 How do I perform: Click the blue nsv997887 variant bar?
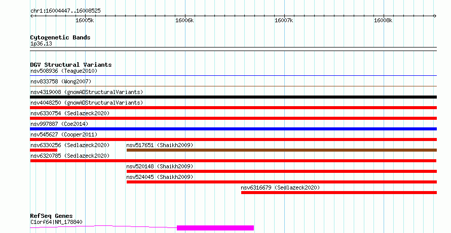click(x=233, y=129)
